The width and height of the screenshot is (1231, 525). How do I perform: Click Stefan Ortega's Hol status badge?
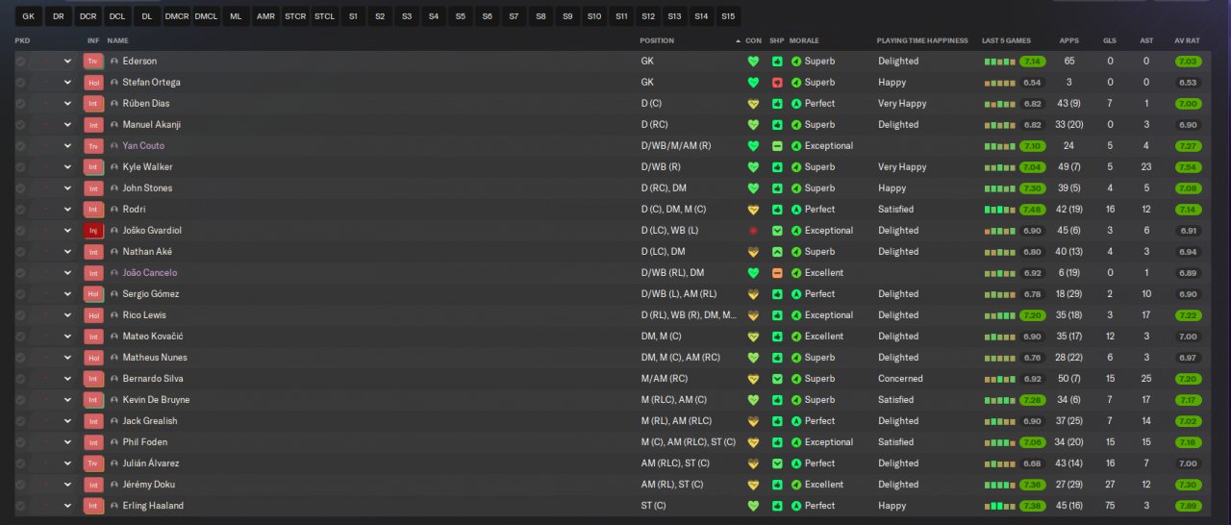[93, 82]
